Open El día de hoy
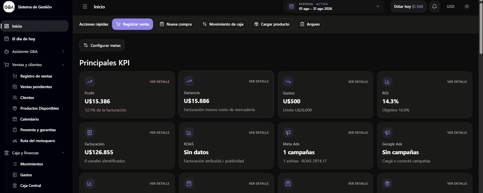The width and height of the screenshot is (483, 193). click(x=35, y=39)
